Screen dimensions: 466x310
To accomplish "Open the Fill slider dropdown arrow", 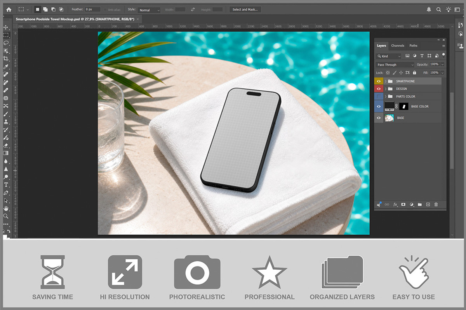I will (x=442, y=72).
